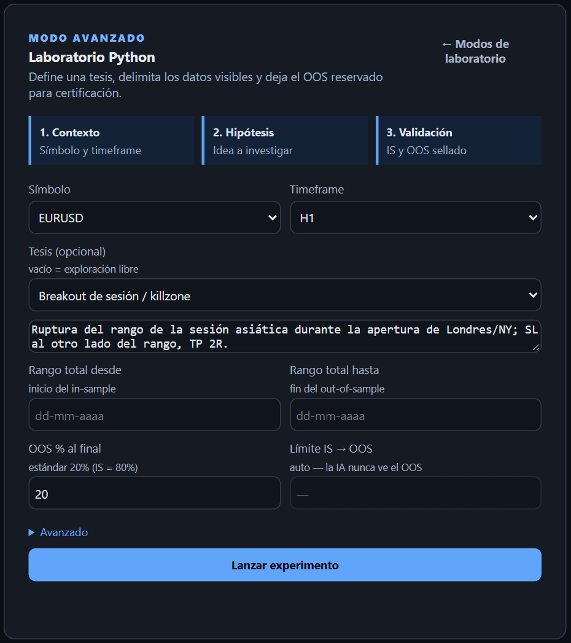This screenshot has height=643, width=571.
Task: Click the Timeframe dropdown chevron arrow
Action: pyautogui.click(x=533, y=218)
